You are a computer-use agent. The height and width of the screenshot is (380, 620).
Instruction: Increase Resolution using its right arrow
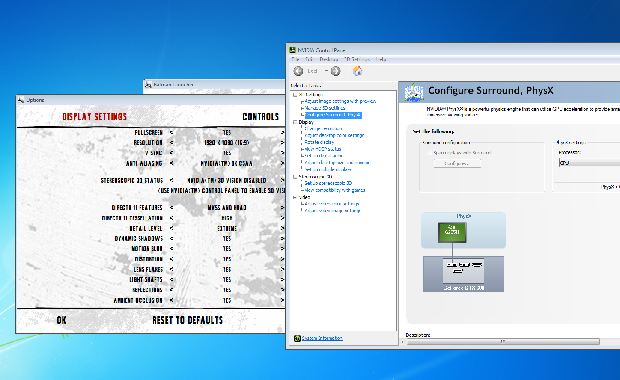coord(282,143)
